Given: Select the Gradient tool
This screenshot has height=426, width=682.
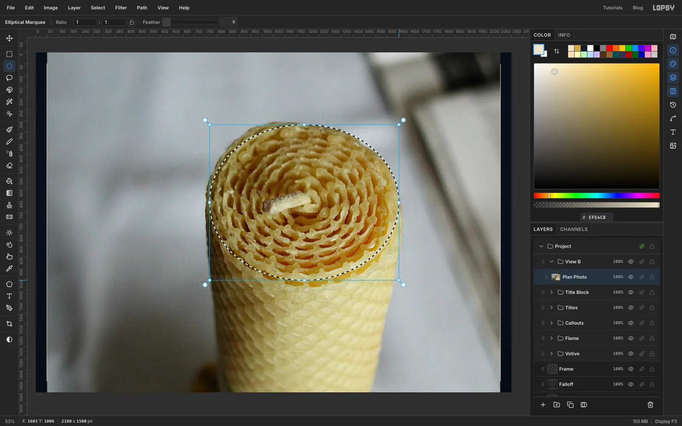Looking at the screenshot, I should click(9, 193).
